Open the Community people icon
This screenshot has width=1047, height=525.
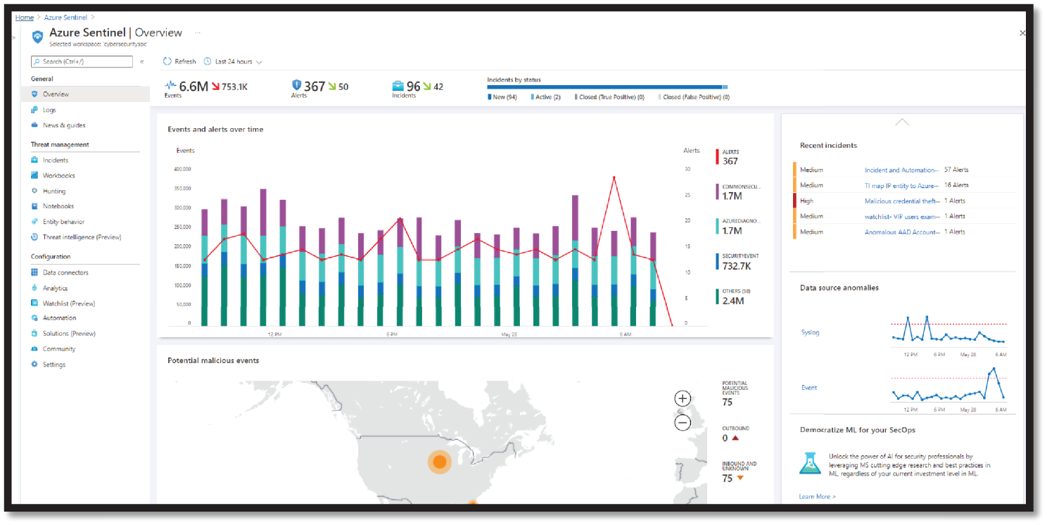coord(34,349)
